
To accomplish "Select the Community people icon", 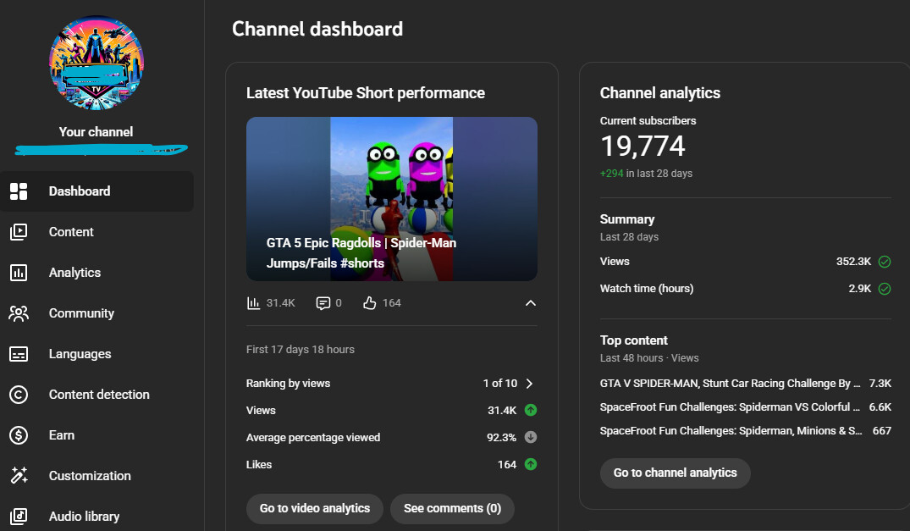I will coord(19,313).
